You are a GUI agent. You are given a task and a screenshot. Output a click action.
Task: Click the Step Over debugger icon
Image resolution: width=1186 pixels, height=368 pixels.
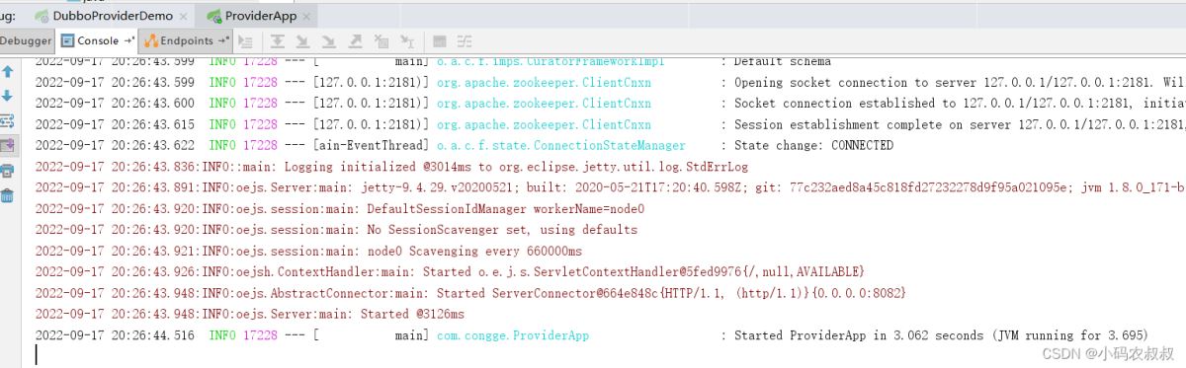tap(279, 41)
